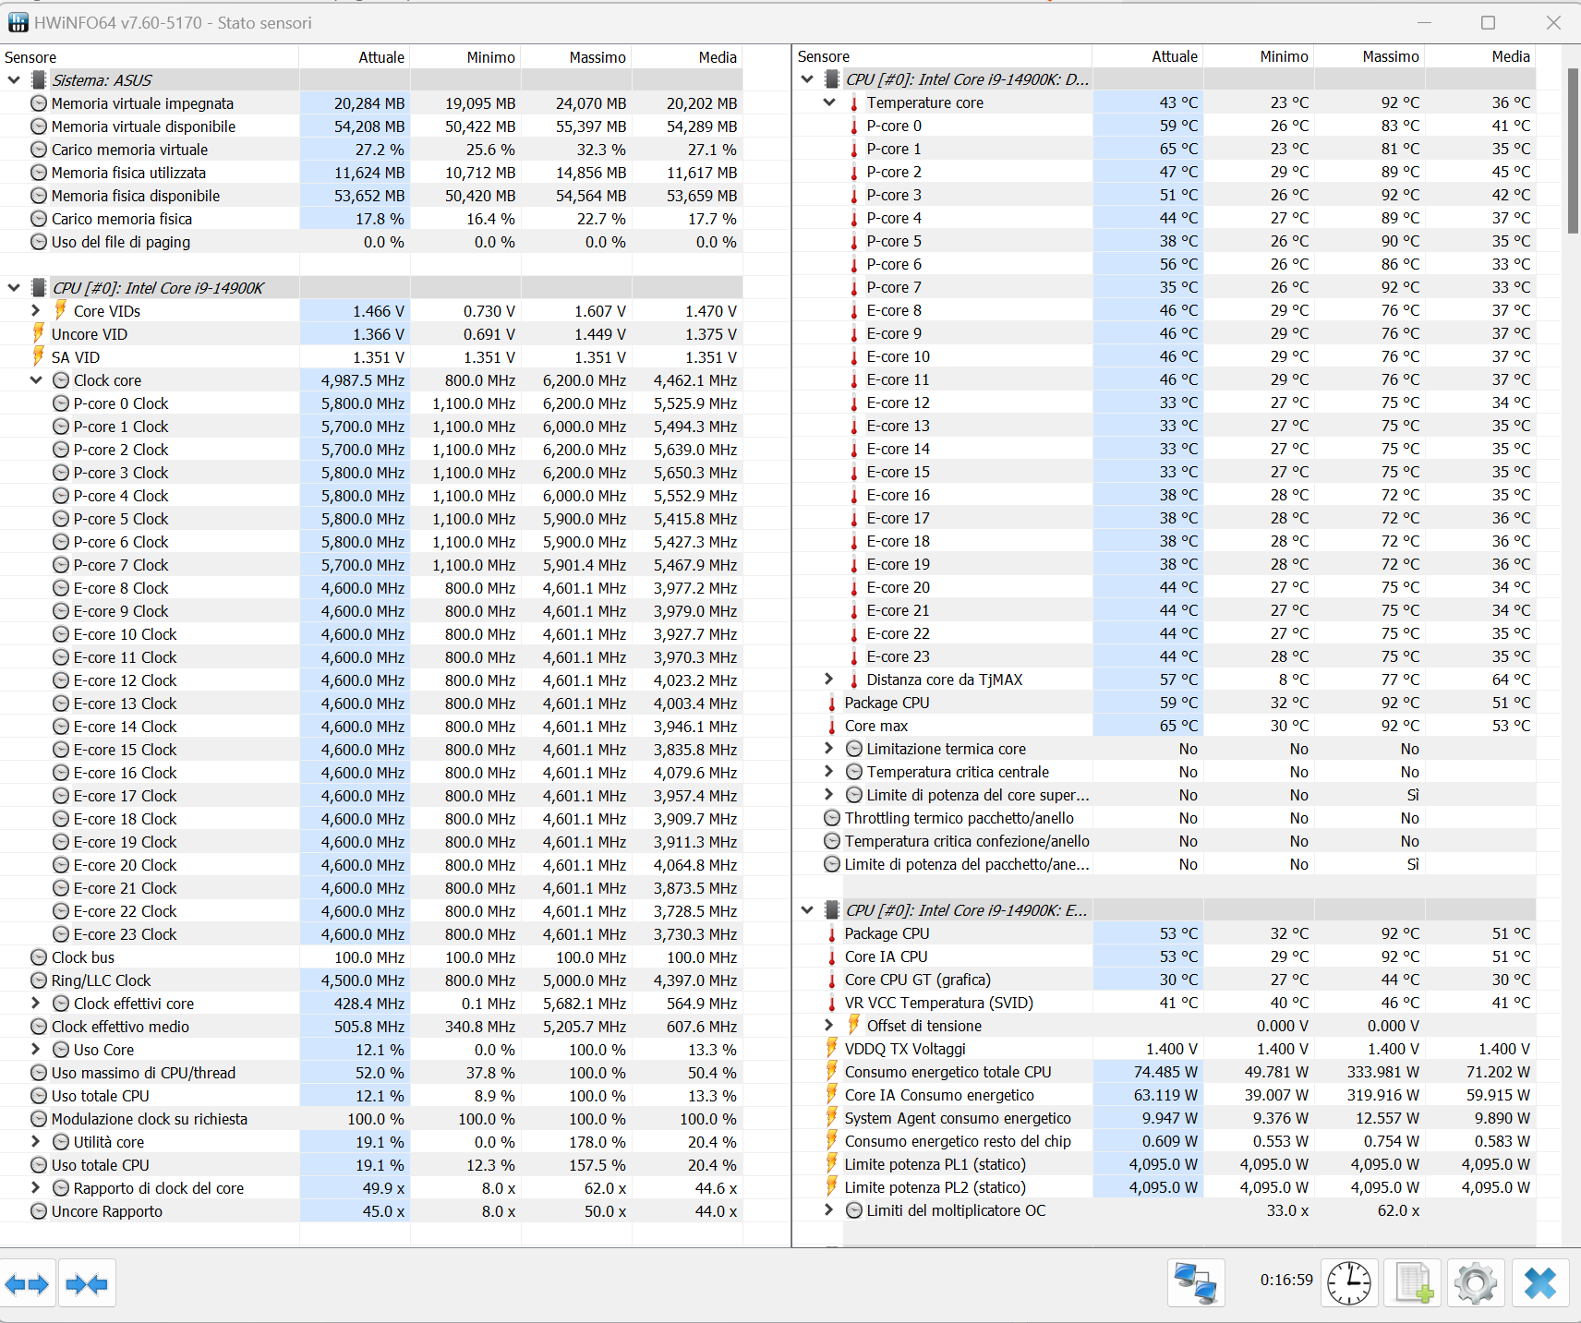The width and height of the screenshot is (1581, 1323).
Task: Select System Agent consumo energetico row
Action: [1165, 1118]
